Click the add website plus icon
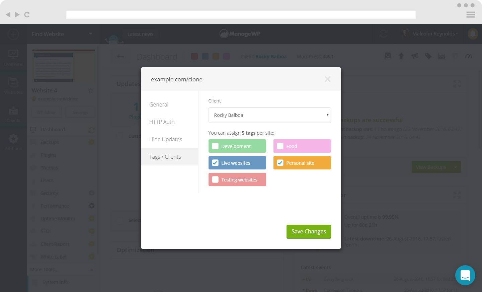 pos(13,34)
